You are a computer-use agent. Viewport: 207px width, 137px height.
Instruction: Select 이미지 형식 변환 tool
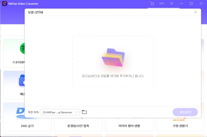coord(129,126)
